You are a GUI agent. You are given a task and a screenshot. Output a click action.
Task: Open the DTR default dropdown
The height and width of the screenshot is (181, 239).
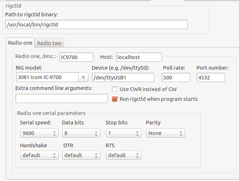pyautogui.click(x=81, y=155)
